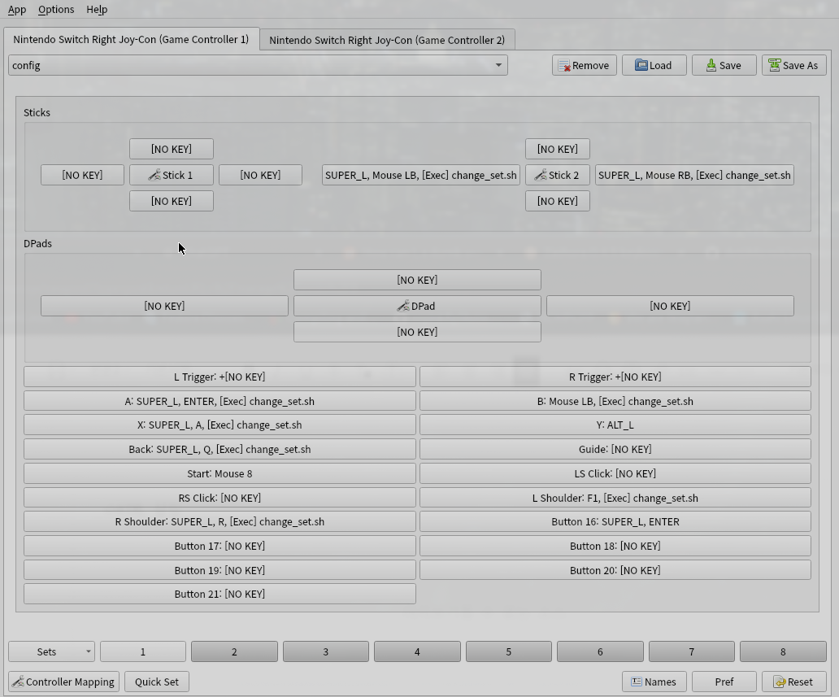The width and height of the screenshot is (839, 697).
Task: Edit DPad right [NO KEY] slot
Action: tap(670, 307)
